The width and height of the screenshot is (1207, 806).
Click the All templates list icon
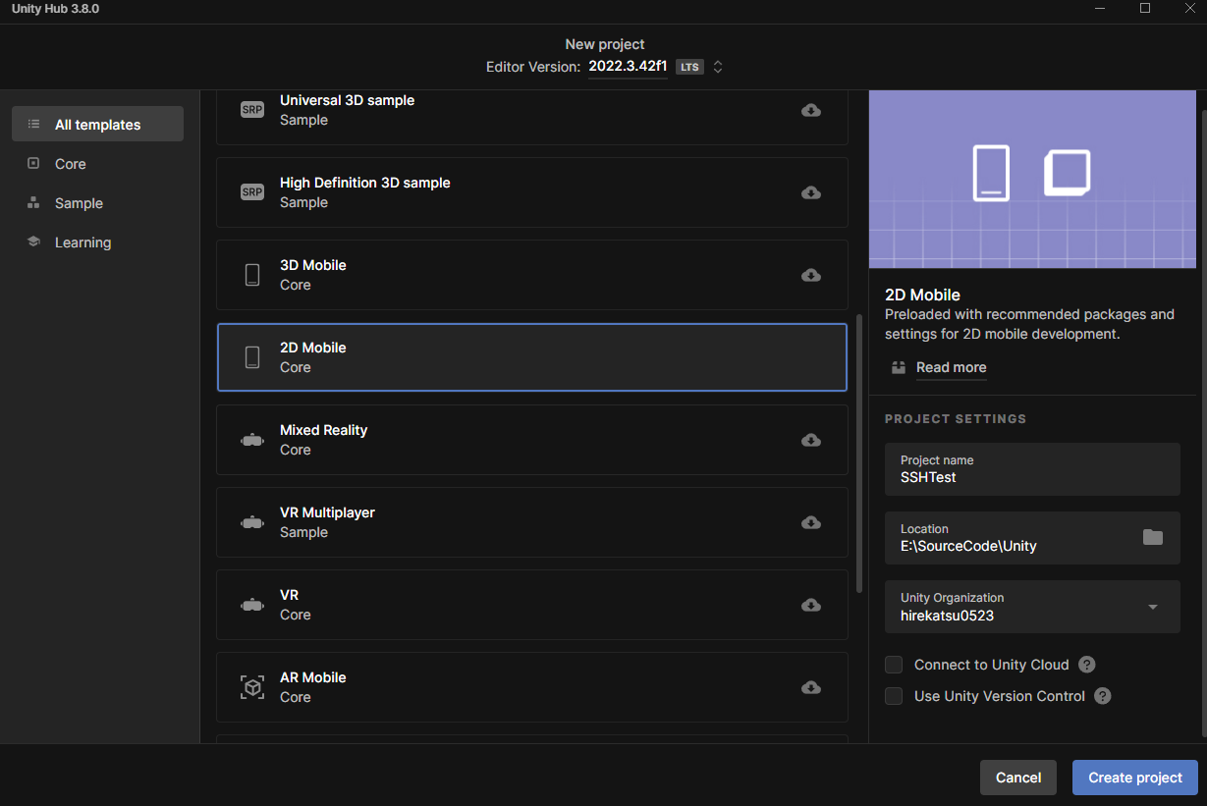(34, 125)
